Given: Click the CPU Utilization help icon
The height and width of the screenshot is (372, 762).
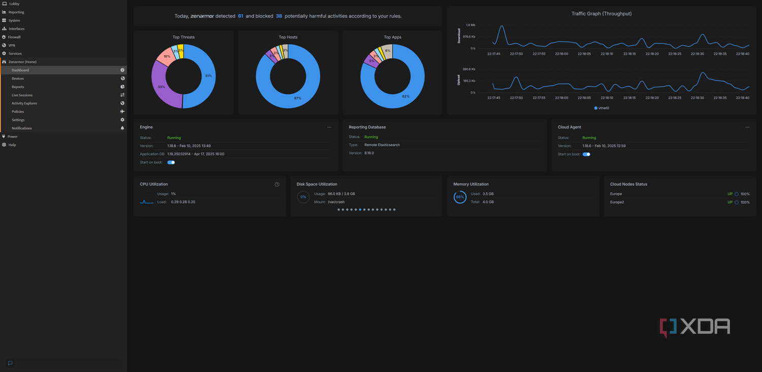Looking at the screenshot, I should [277, 184].
